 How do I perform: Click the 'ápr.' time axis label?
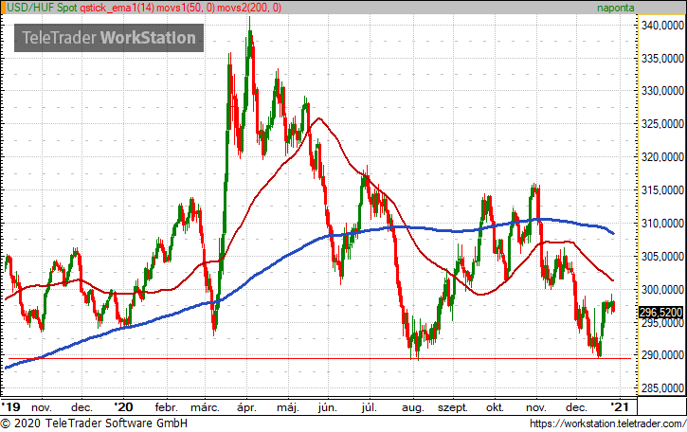pos(246,408)
